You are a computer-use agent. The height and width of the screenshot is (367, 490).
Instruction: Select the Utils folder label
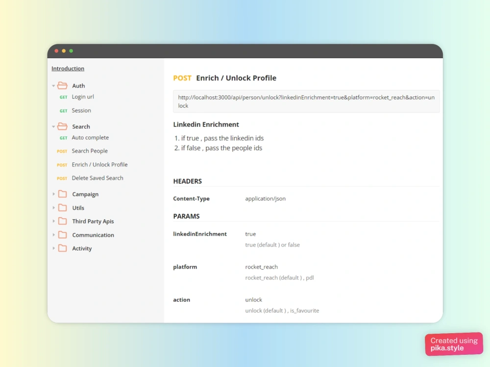point(78,208)
